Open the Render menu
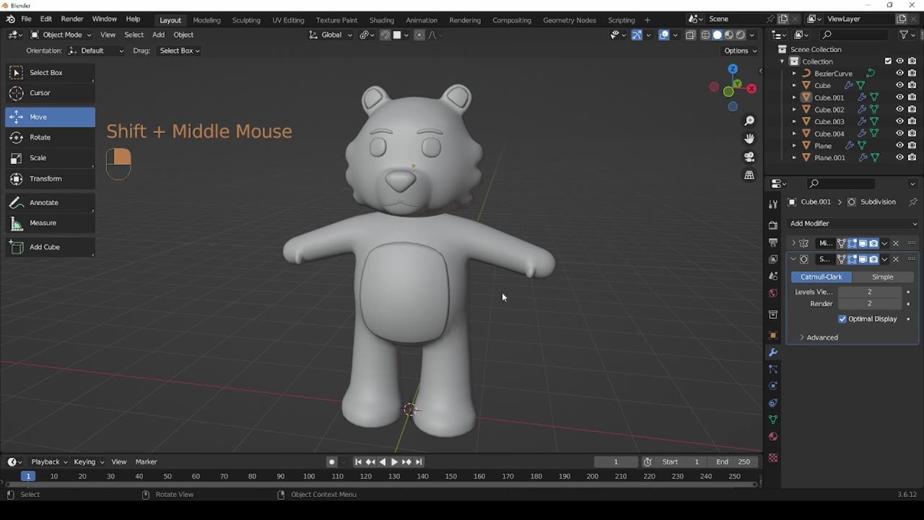The width and height of the screenshot is (924, 520). click(x=72, y=19)
